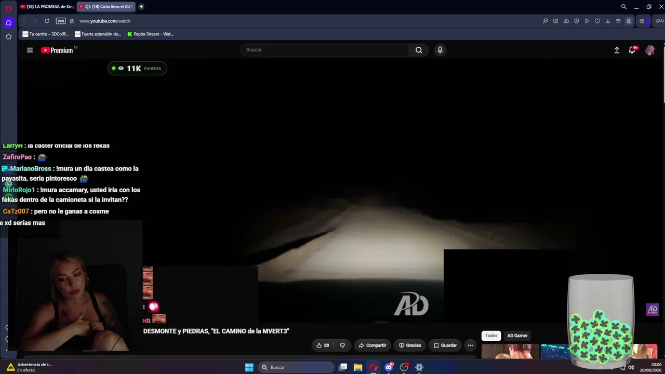Viewport: 665px width, 374px height.
Task: Click the find-in-page zoom icon in toolbar
Action: 545,21
